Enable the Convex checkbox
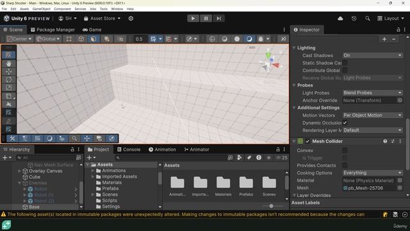Viewport: 410px width, 231px height. tap(345, 150)
